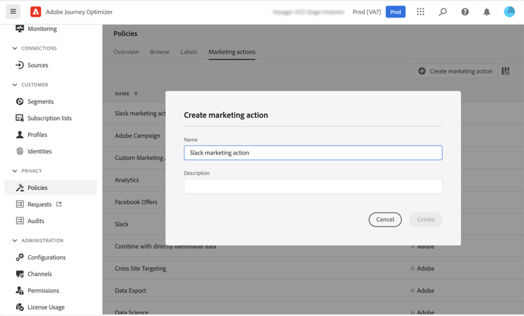Open Segments in the sidebar
The height and width of the screenshot is (316, 524).
41,101
